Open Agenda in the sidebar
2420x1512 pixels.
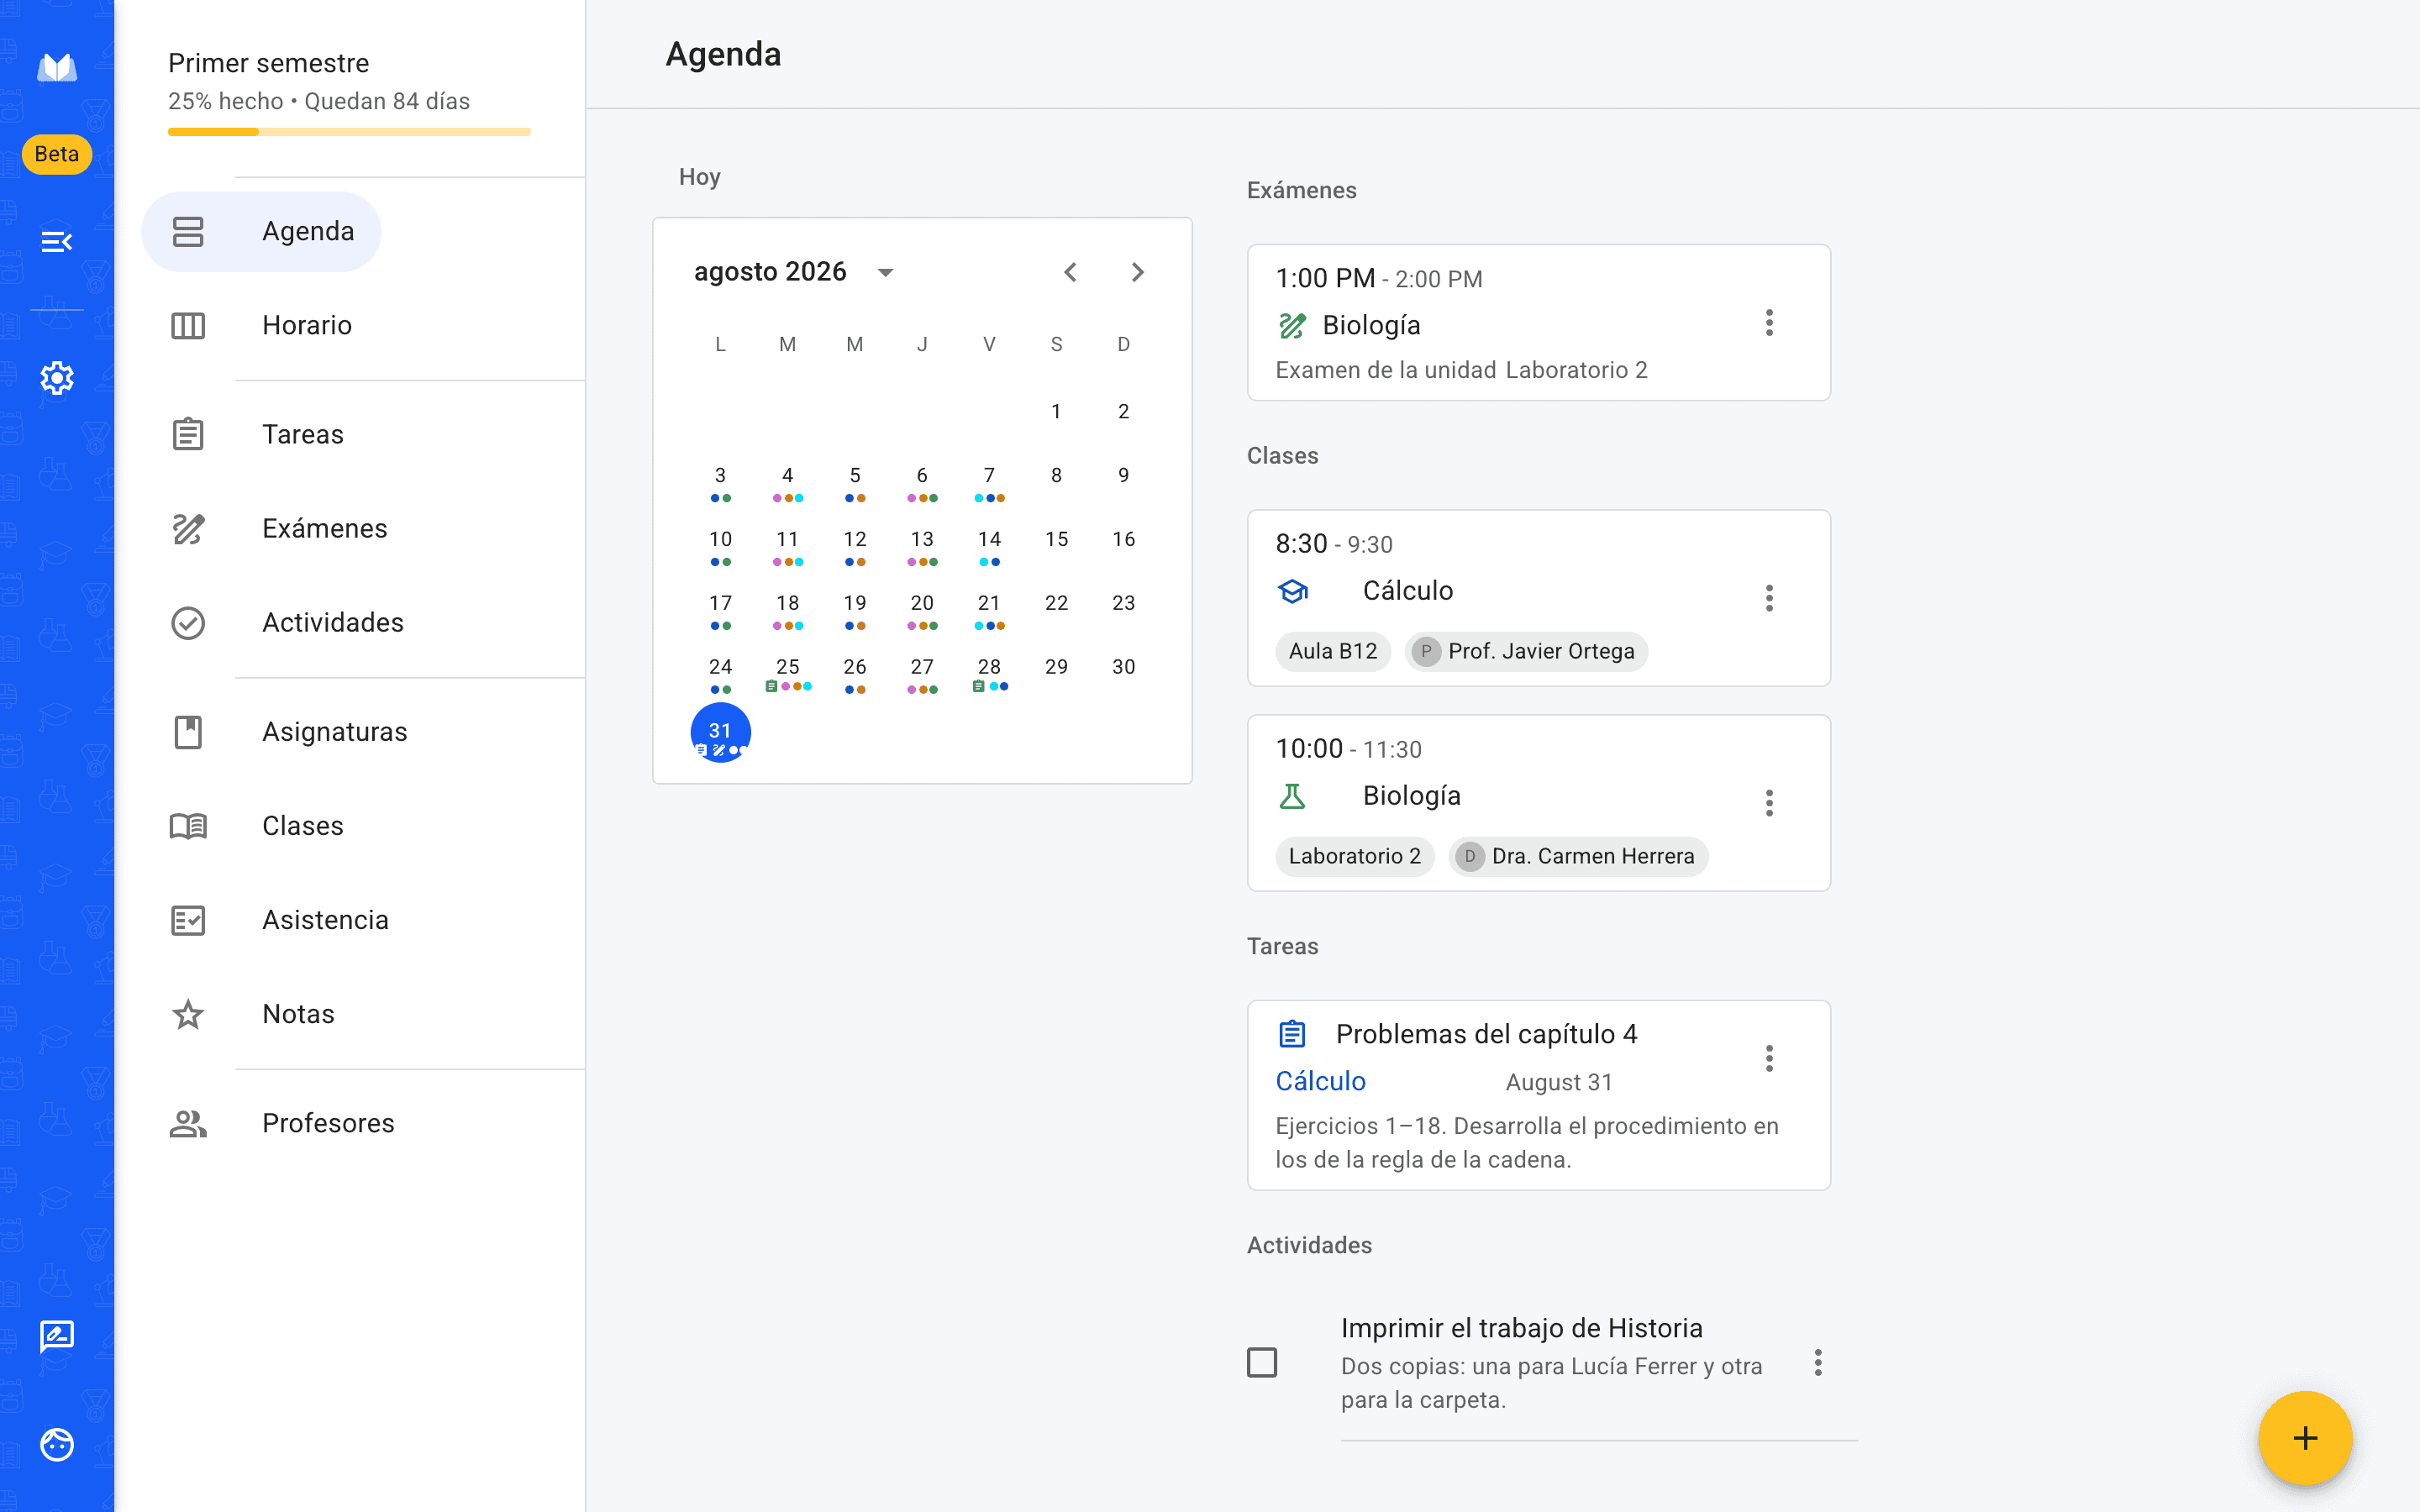click(261, 231)
